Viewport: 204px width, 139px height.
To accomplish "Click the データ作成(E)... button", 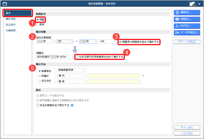I will [187, 33].
